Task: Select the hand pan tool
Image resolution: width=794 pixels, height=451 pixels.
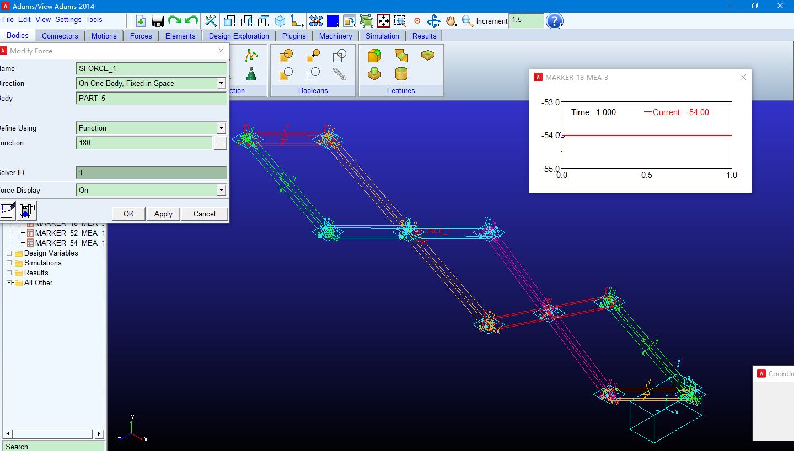Action: pyautogui.click(x=451, y=21)
